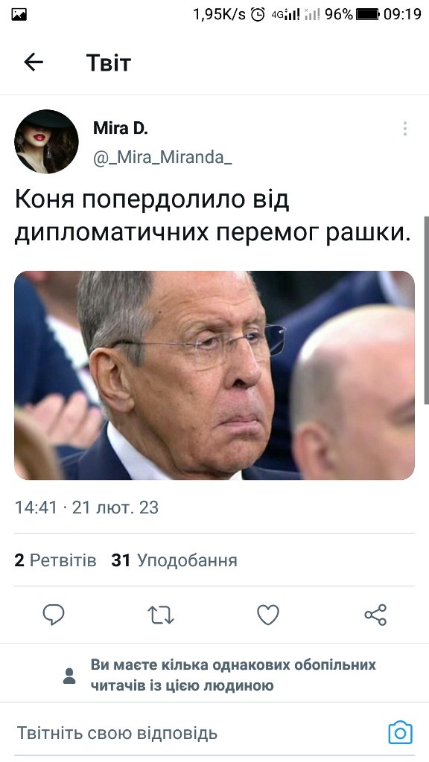This screenshot has width=429, height=762.
Task: Click the vertical scrollbar on the right edge
Action: tap(427, 310)
